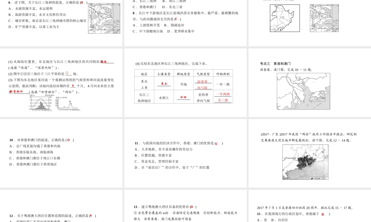Image resolution: width=371 pixels, height=222 pixels.
Task: Click question 8 text about 长江中下游洪涝灾害
Action: coord(185,16)
